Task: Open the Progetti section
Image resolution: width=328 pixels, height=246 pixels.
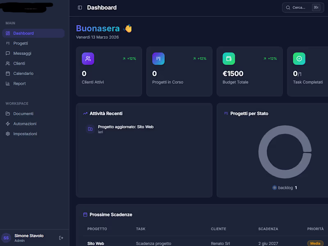Action: [33, 43]
